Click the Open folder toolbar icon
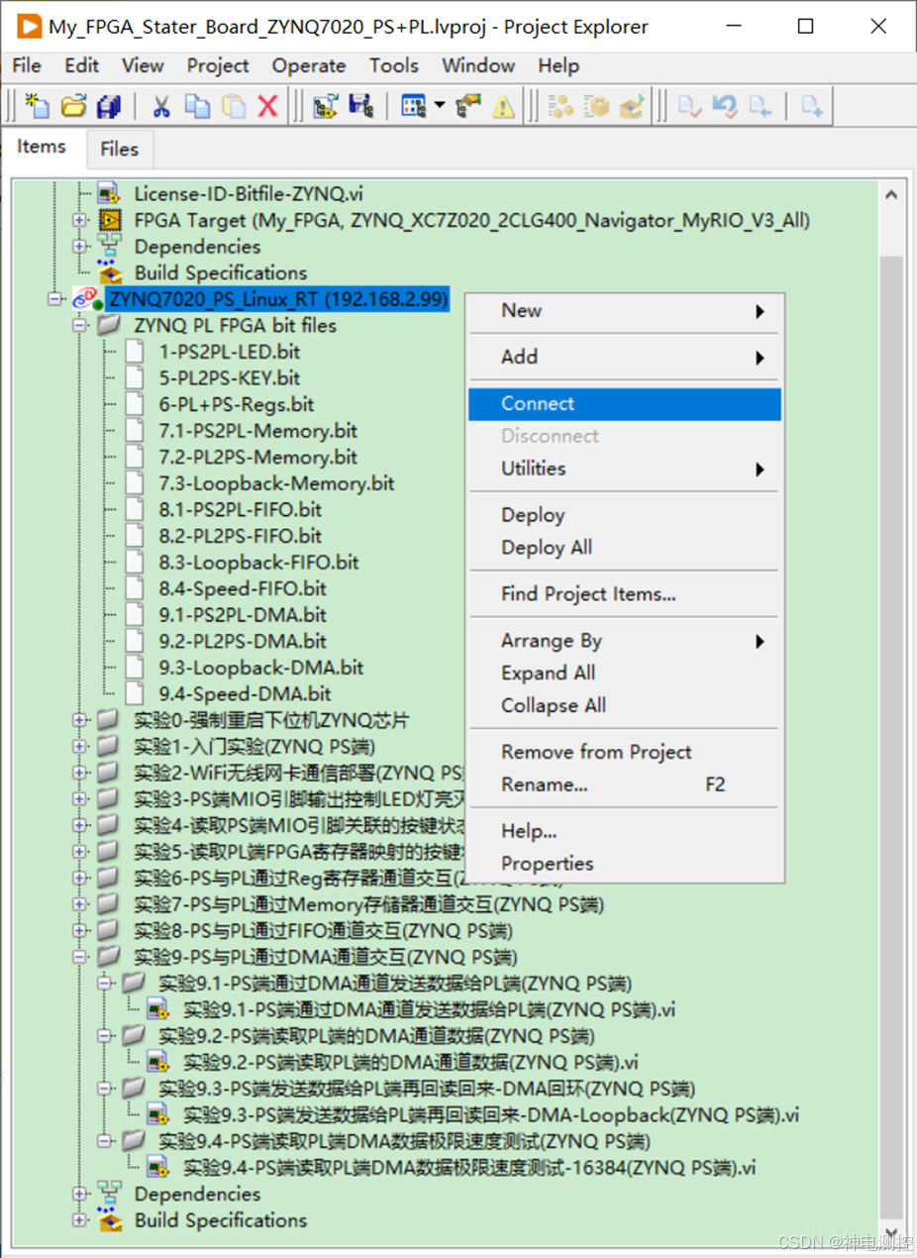 click(73, 106)
